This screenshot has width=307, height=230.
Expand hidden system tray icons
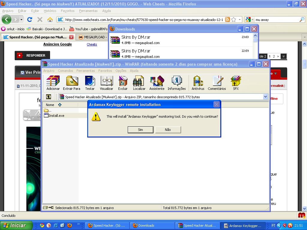pyautogui.click(x=279, y=226)
